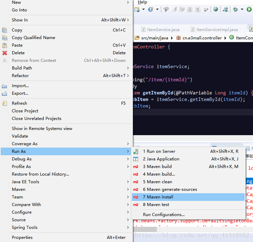Click the Refresh icon in context menu
This screenshot has width=253, height=242.
tap(5, 103)
